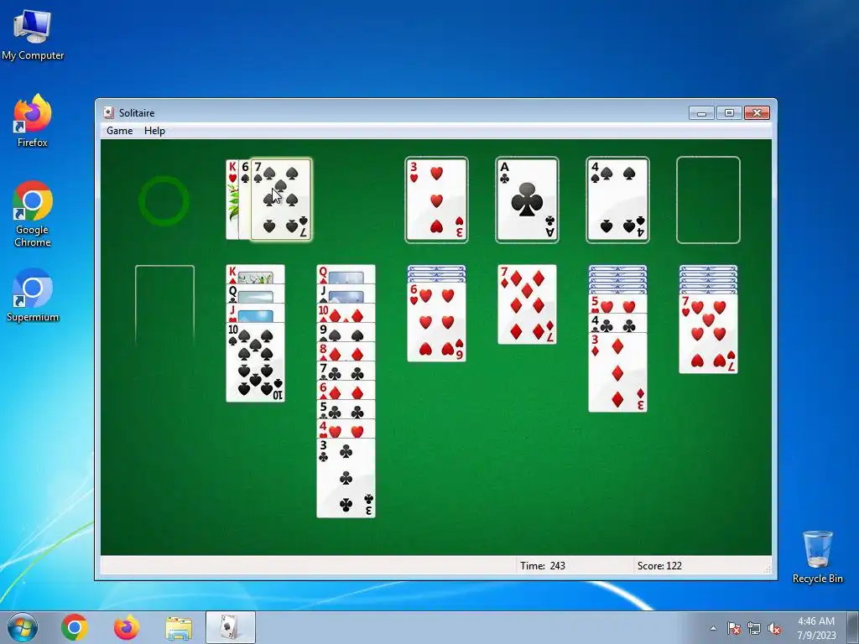This screenshot has width=859, height=644.
Task: Select the 7 of hearts tableau card
Action: click(x=708, y=334)
